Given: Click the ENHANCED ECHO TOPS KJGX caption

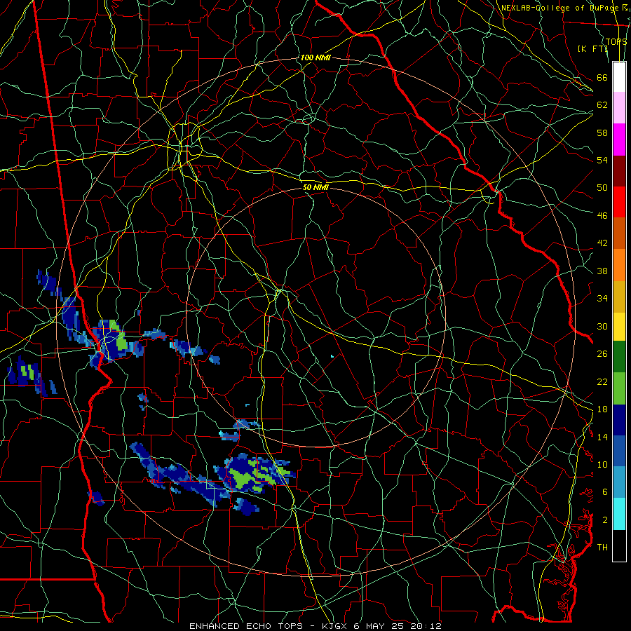Looking at the screenshot, I should point(315,626).
